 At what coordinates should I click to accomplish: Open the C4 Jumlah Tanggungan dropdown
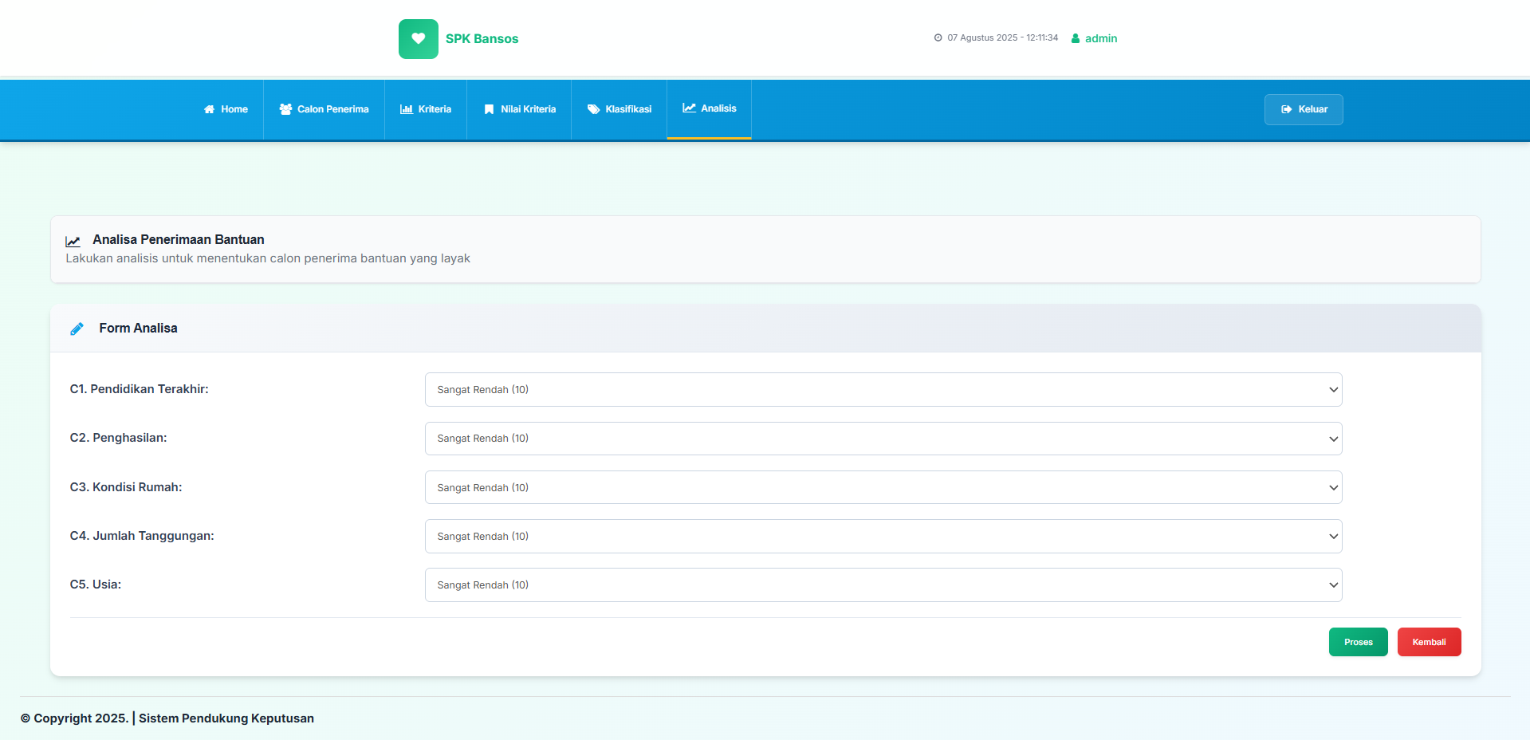(x=883, y=536)
